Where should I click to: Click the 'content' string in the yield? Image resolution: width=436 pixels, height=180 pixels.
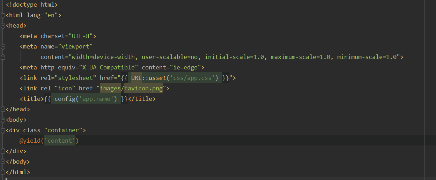click(60, 141)
